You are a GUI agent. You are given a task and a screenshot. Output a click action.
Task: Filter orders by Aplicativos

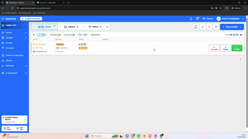coord(95,35)
